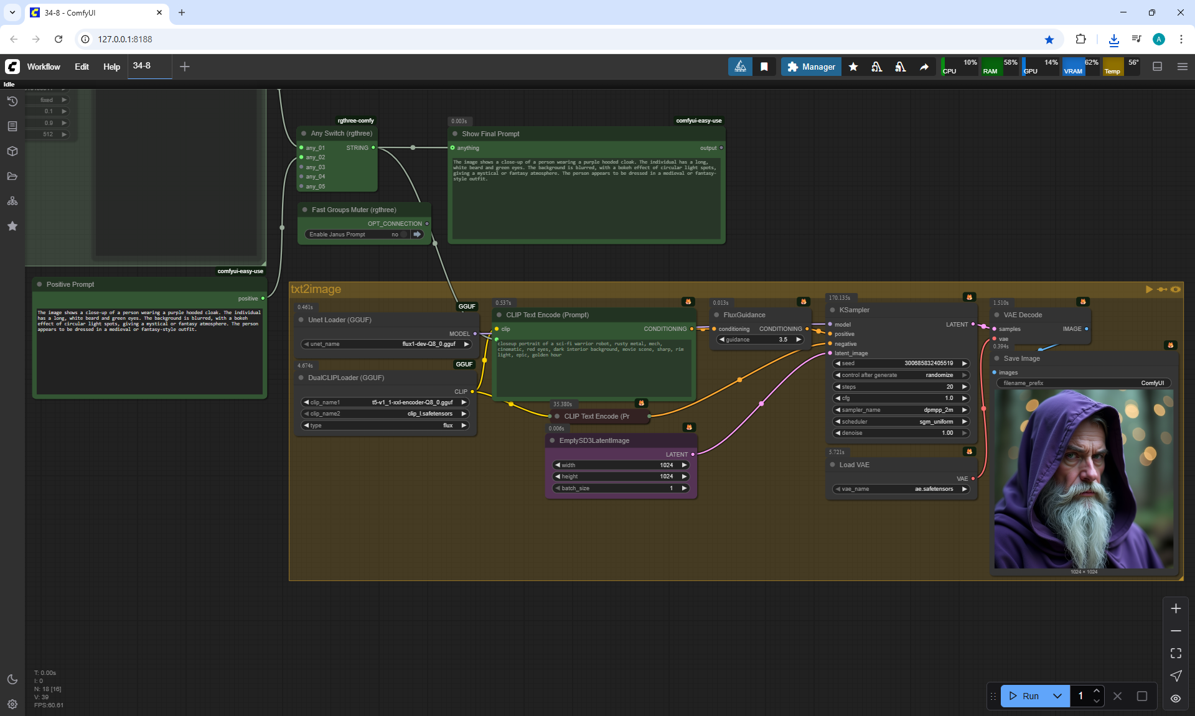Open sampler_name dpmpp_2m selector

pos(901,410)
